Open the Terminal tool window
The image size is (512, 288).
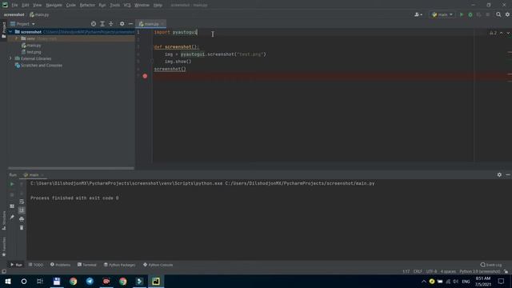(x=87, y=265)
